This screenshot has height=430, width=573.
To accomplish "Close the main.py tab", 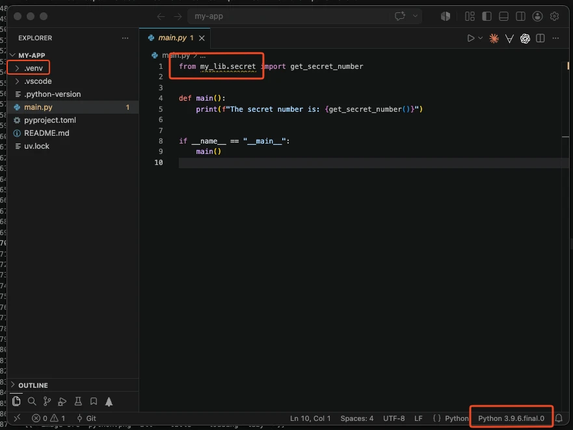I will pos(202,38).
